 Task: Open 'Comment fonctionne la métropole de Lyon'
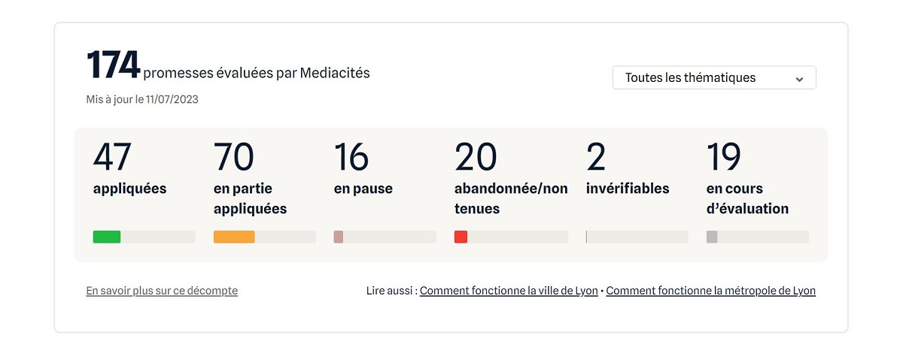[x=710, y=291]
